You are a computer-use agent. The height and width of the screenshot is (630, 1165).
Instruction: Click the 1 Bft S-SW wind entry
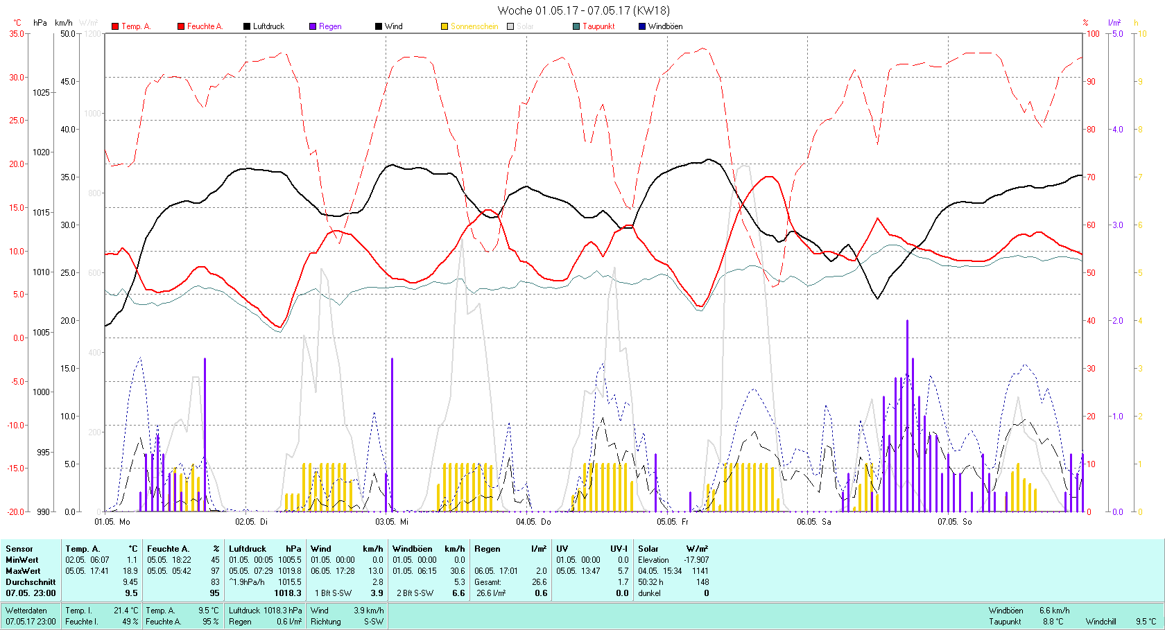pyautogui.click(x=334, y=593)
